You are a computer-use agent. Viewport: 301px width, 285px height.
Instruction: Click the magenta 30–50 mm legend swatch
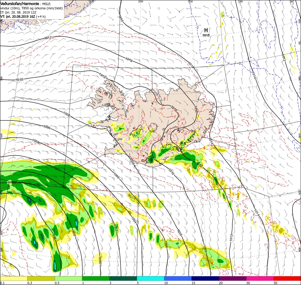tap(260, 278)
